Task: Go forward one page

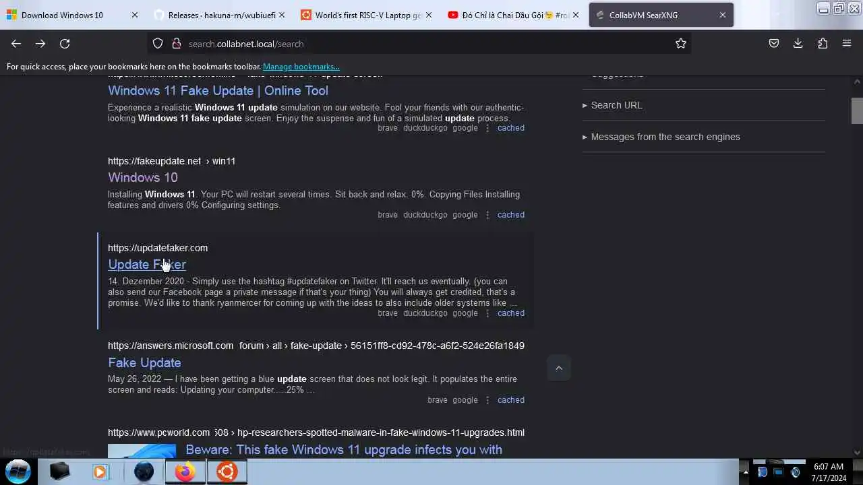Action: click(40, 44)
